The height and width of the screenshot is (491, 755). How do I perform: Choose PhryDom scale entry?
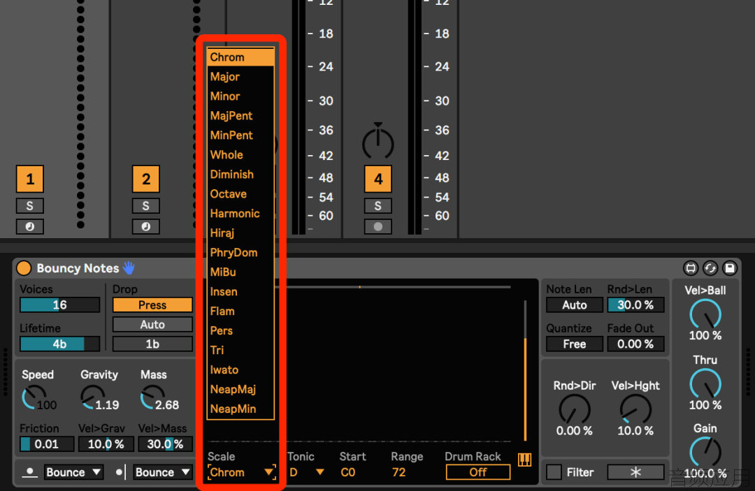240,253
